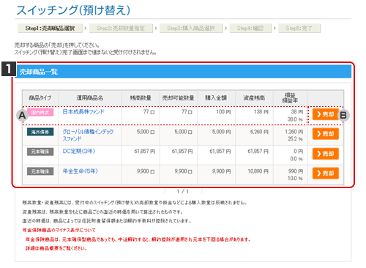Viewport: 366px width, 268px height.
Task: Click the 売却商品一覧 section header
Action: point(183,72)
